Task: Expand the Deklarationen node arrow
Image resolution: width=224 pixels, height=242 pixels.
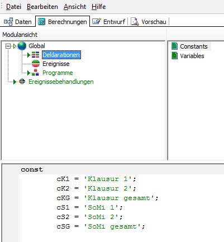Action: click(28, 55)
